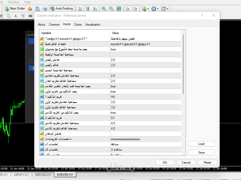Screen dimensions: 241x180
Task: Toggle the Chart Shift icon
Action: pos(135,9)
